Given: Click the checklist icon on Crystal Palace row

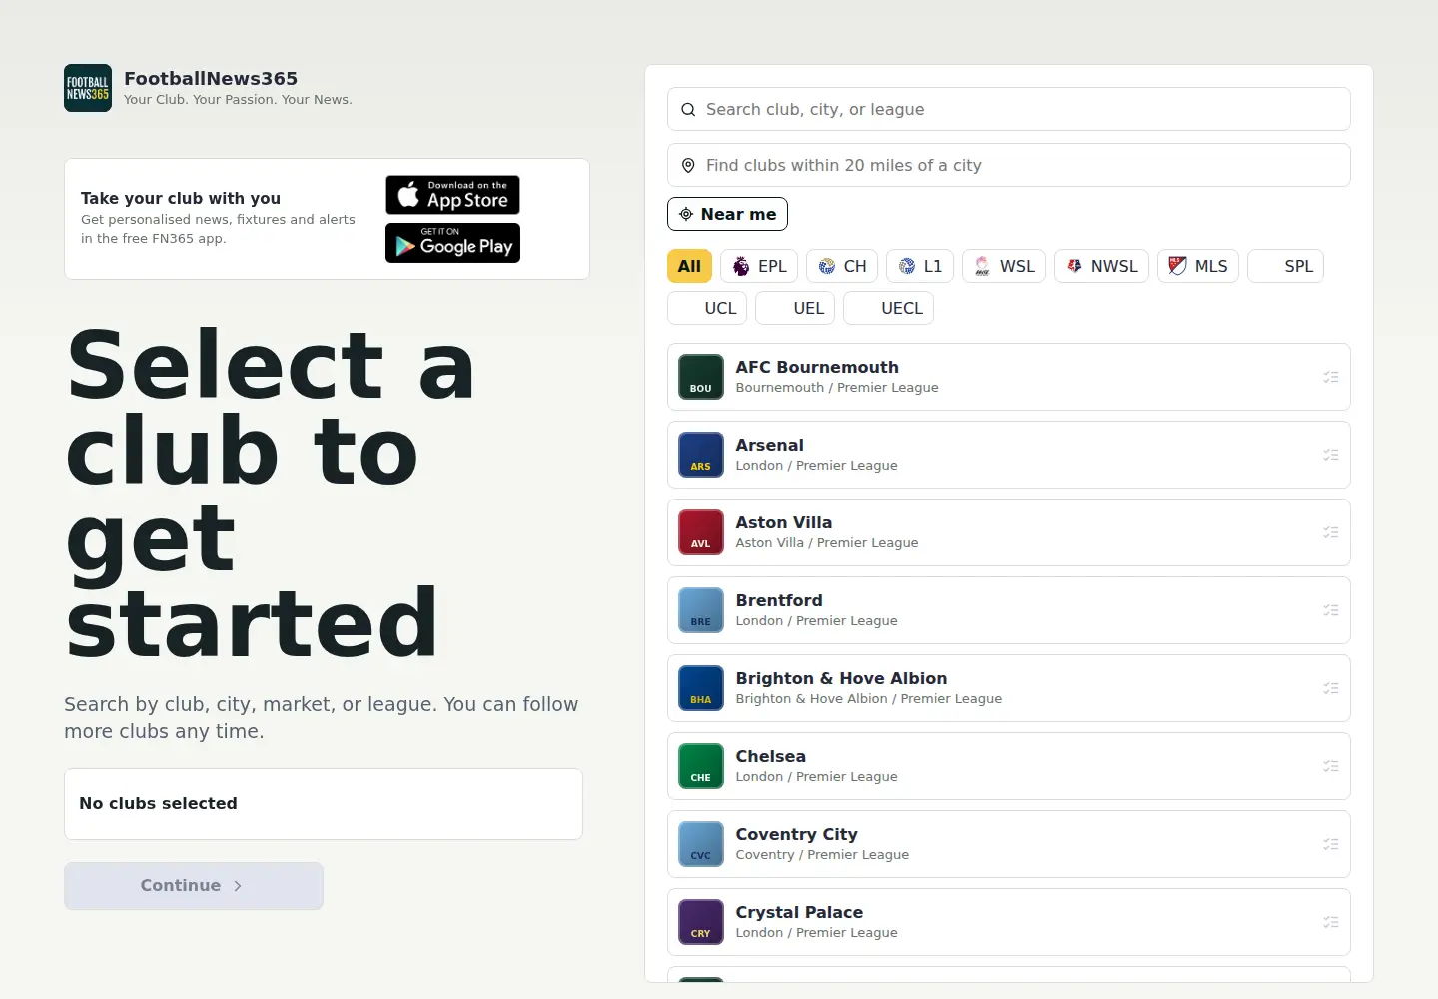Looking at the screenshot, I should click(x=1330, y=922).
